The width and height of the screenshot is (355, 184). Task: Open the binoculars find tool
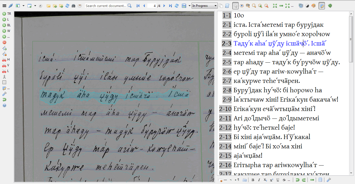coord(74,6)
